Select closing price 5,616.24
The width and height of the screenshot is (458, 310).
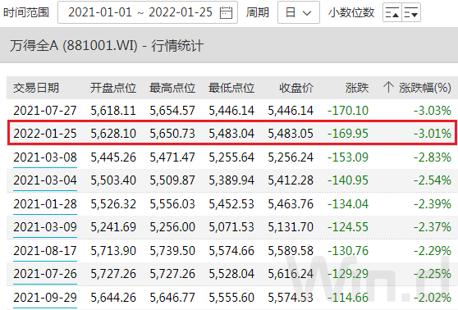tap(291, 274)
